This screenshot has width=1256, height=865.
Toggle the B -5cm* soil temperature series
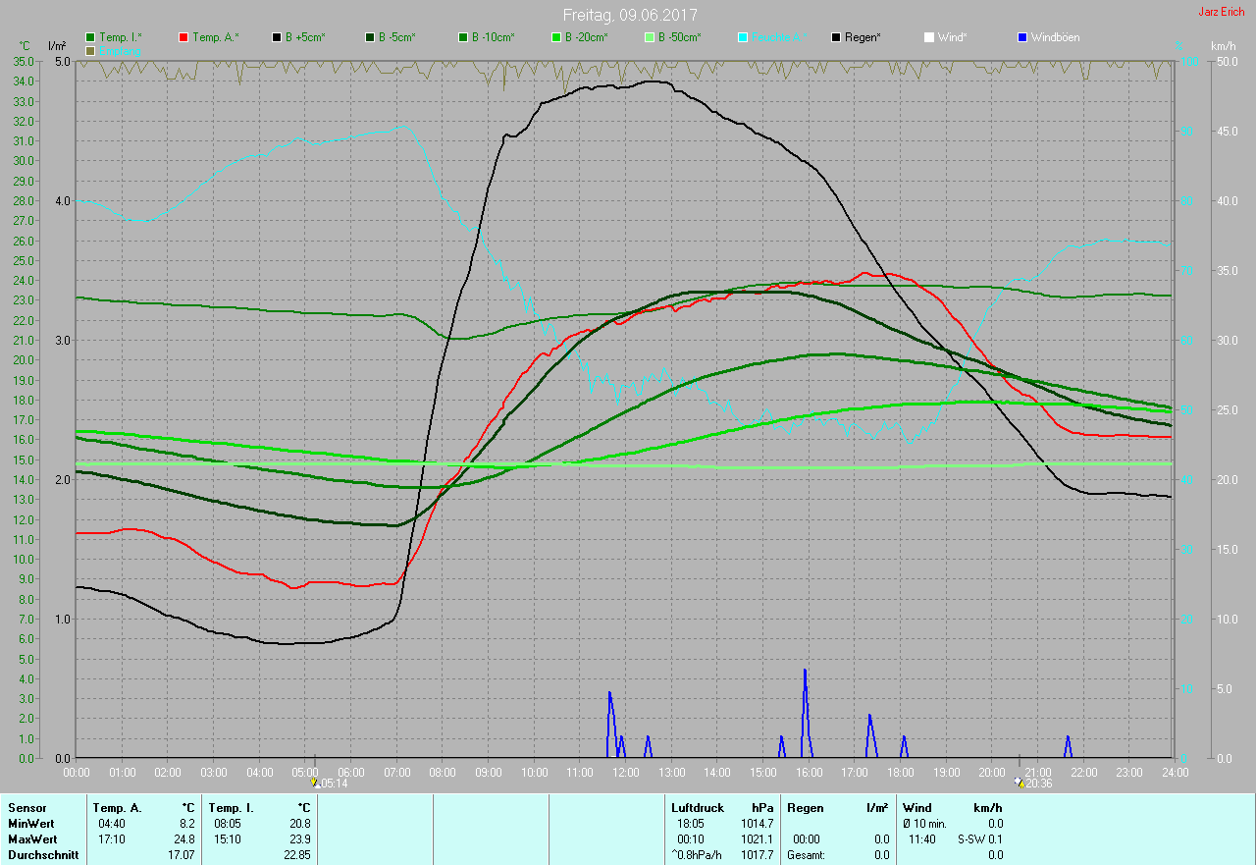(x=370, y=37)
